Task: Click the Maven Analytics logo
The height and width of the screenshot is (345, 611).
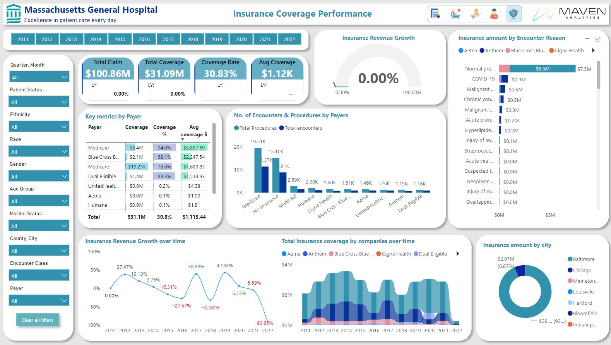Action: point(569,13)
